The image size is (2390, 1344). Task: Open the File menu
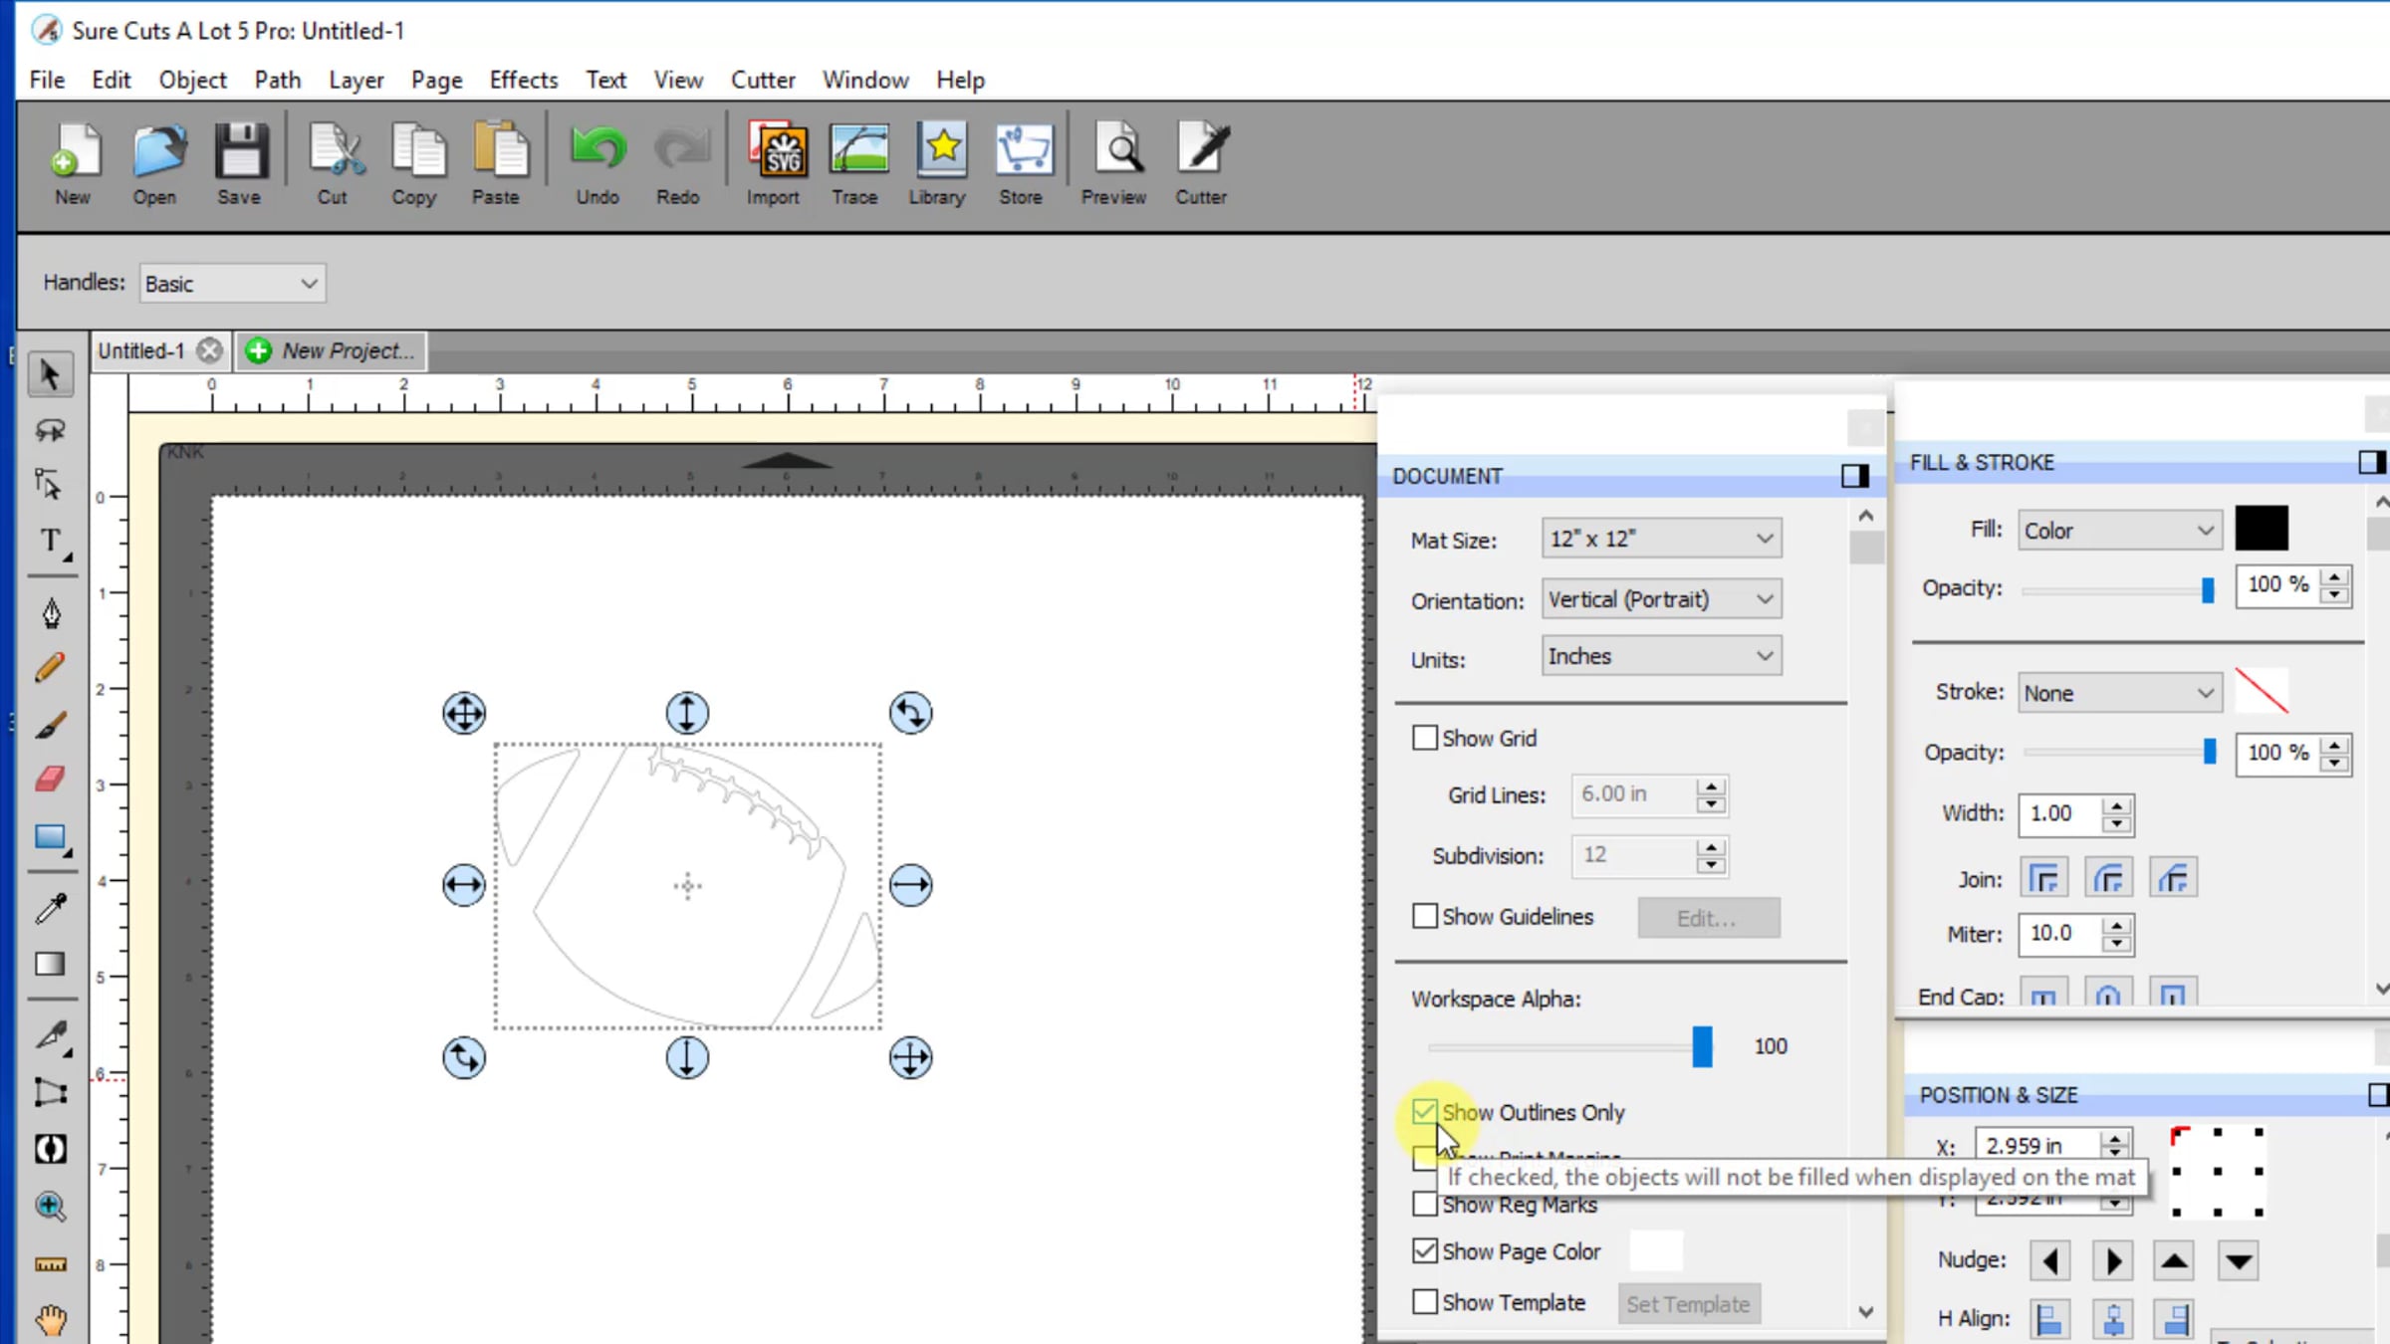point(47,80)
